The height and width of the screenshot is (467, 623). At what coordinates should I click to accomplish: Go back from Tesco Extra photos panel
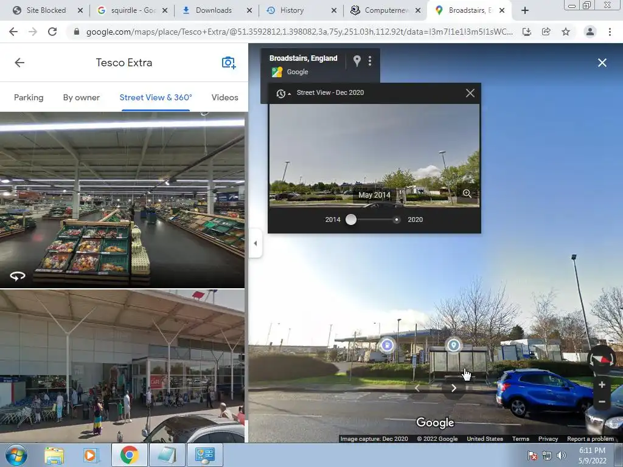(x=19, y=63)
